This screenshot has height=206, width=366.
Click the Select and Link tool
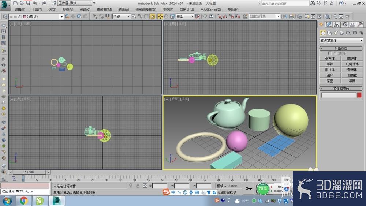point(95,16)
